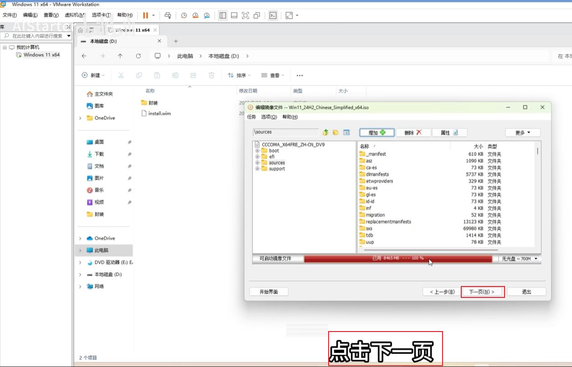Click the new folder icon in image editor
The image size is (572, 367).
pos(336,132)
